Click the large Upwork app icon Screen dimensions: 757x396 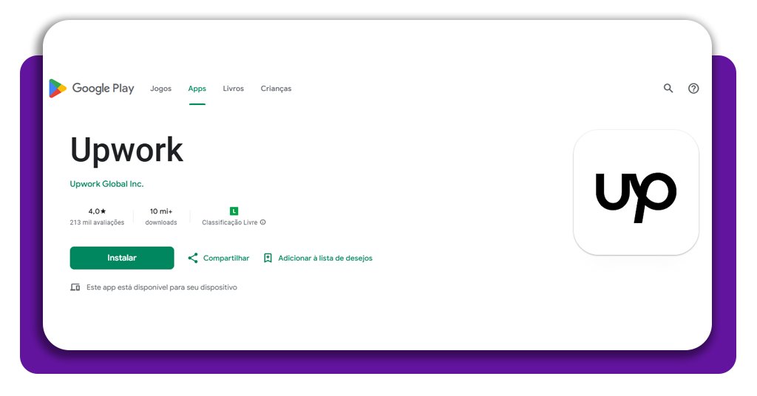pyautogui.click(x=636, y=193)
